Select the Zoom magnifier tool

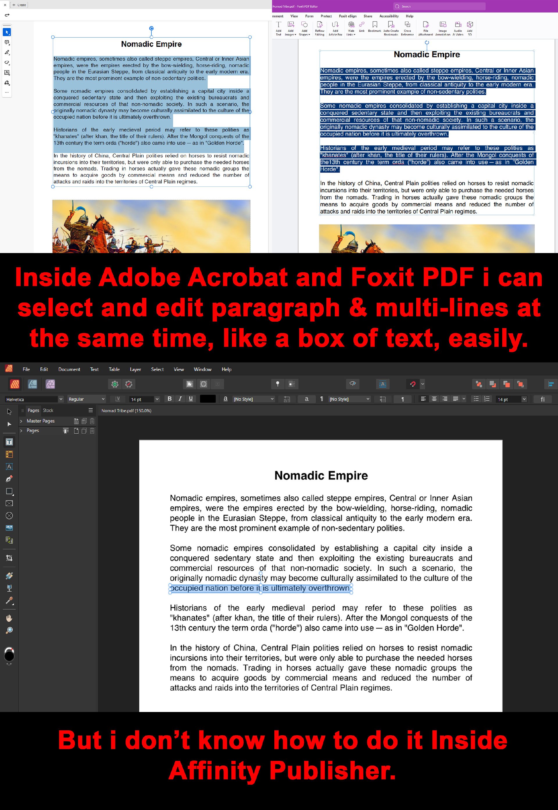pos(9,631)
